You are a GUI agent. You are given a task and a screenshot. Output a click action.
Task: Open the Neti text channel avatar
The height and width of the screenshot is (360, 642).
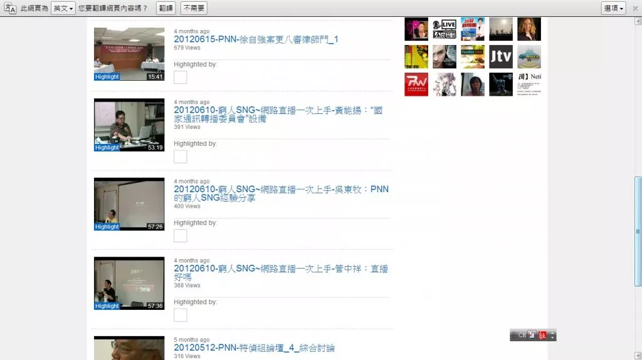(x=529, y=85)
